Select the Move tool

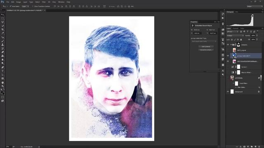pyautogui.click(x=2, y=15)
